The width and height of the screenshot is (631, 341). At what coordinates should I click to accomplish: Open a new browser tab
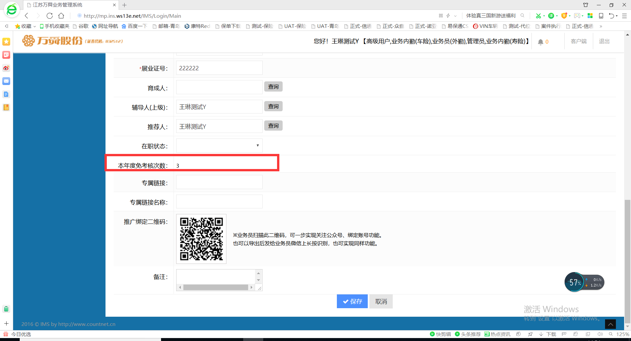pos(125,5)
